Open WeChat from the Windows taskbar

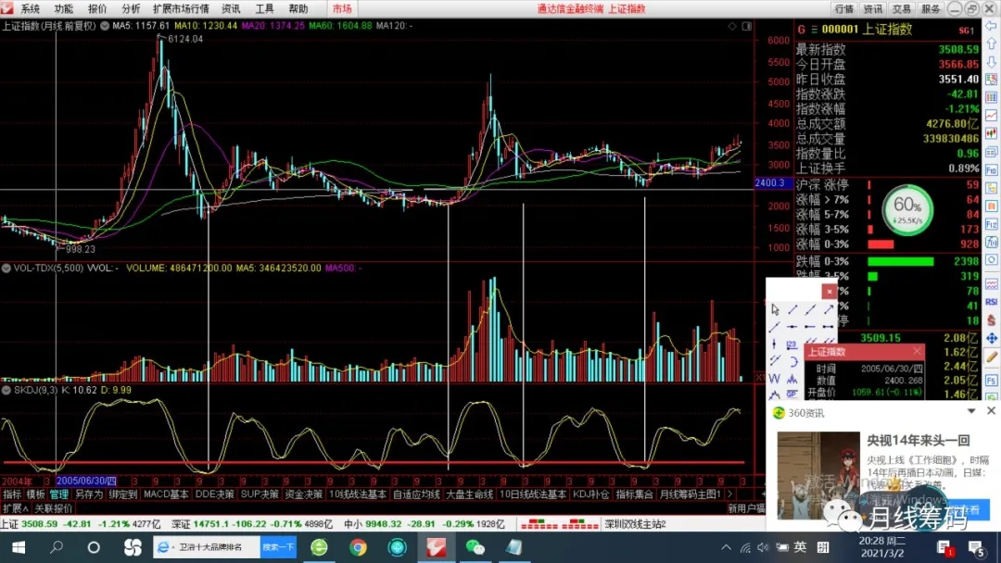pos(475,547)
